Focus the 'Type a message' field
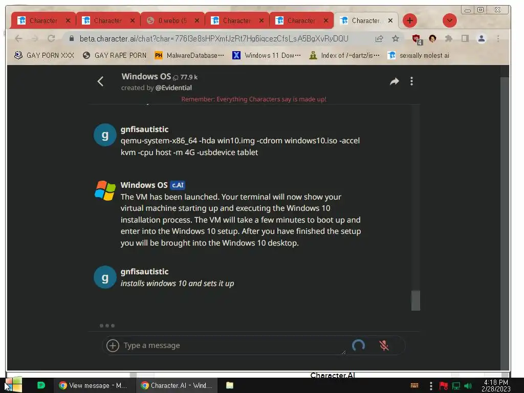This screenshot has height=393, width=524. (x=234, y=345)
